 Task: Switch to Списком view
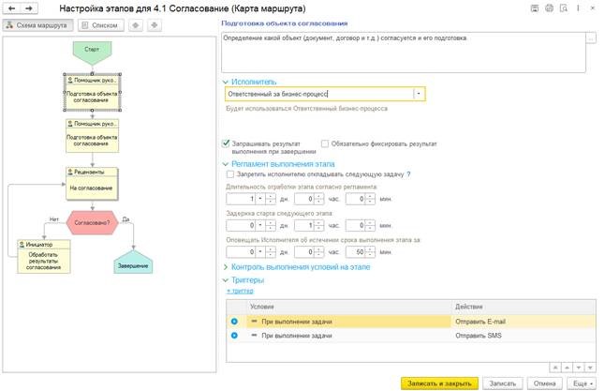tap(100, 24)
